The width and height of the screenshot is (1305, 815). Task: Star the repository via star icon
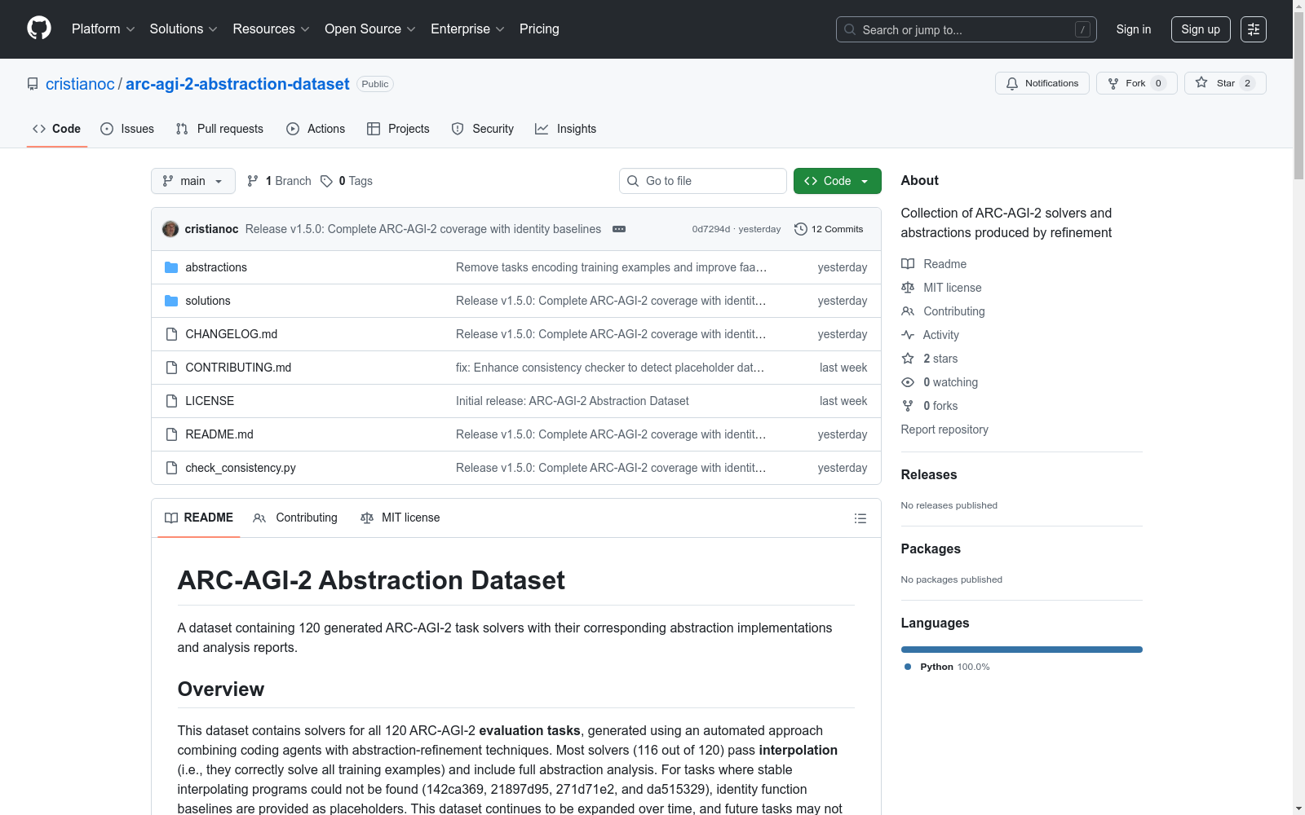1201,82
